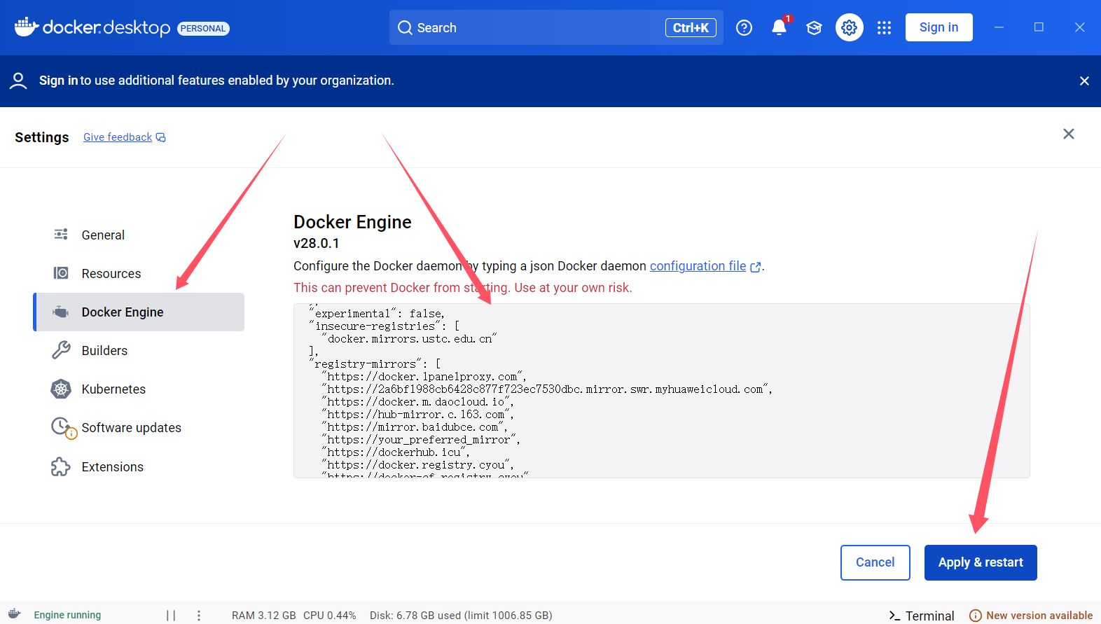Open the General settings section
This screenshot has width=1101, height=624.
(x=139, y=235)
